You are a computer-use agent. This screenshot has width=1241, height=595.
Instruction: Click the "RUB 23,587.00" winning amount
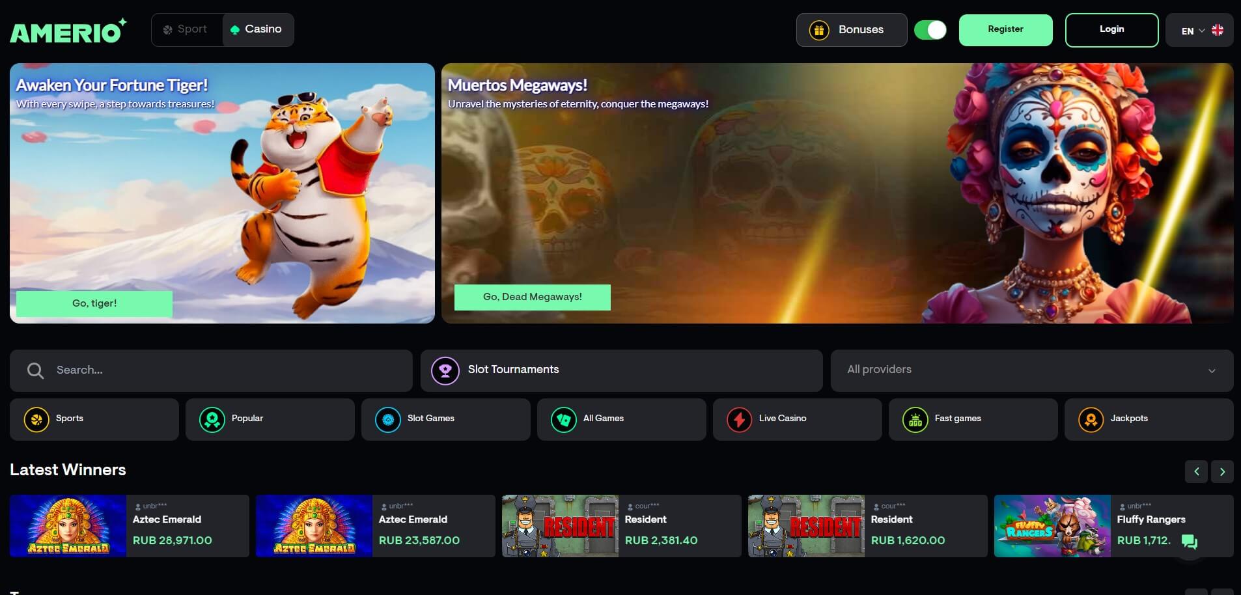[x=419, y=541]
